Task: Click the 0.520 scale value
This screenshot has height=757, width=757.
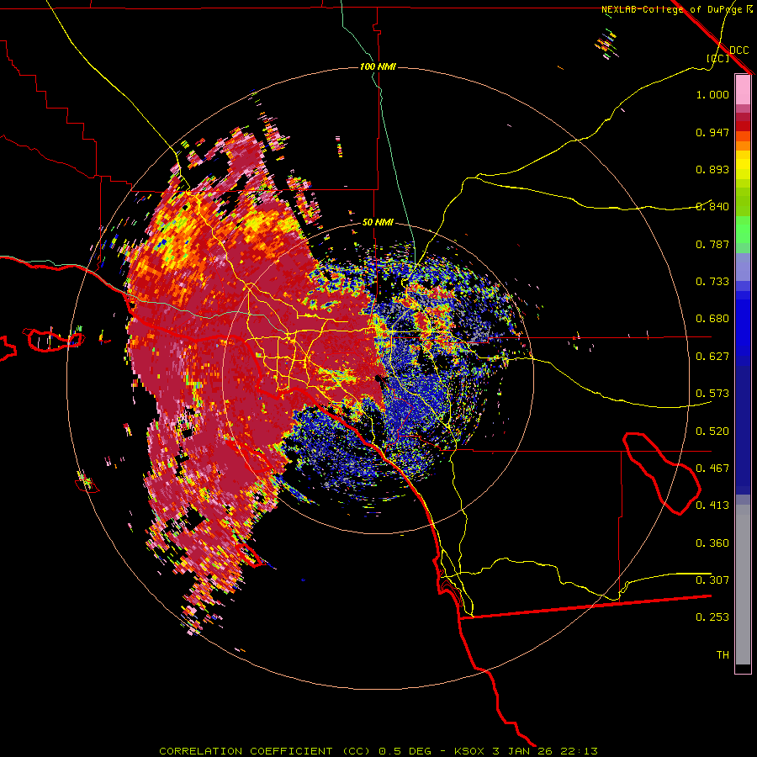Action: [x=712, y=431]
